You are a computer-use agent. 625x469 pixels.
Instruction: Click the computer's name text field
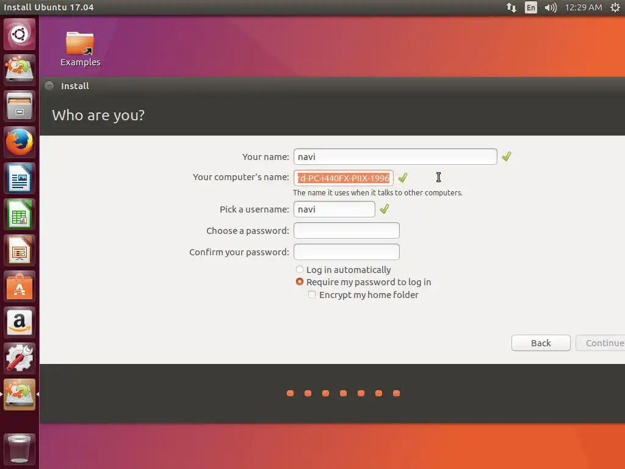(x=344, y=178)
